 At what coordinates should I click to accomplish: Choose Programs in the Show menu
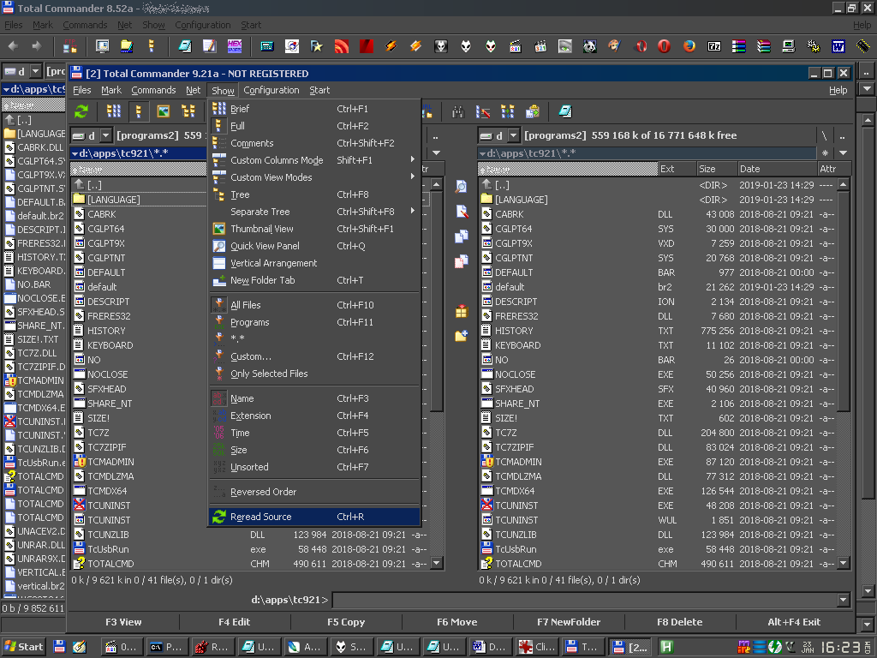pyautogui.click(x=314, y=322)
